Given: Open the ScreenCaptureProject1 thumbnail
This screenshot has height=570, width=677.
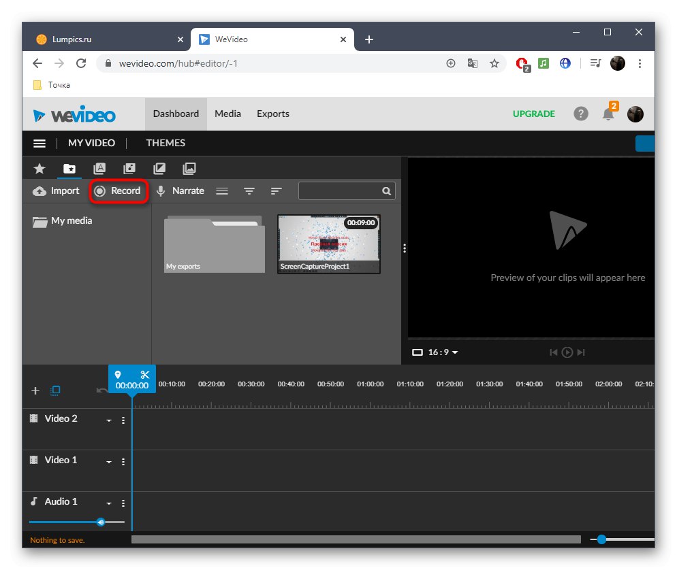Looking at the screenshot, I should click(x=328, y=244).
